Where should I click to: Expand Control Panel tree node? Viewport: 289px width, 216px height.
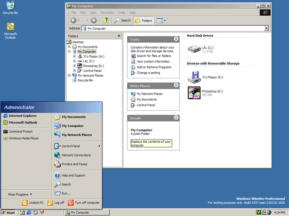pyautogui.click(x=74, y=70)
